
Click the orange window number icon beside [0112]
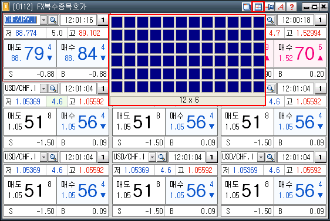6,6
